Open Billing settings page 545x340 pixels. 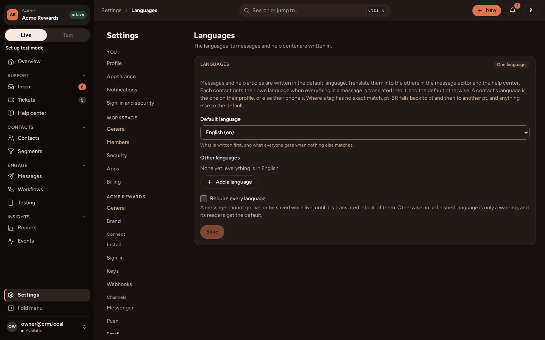pyautogui.click(x=114, y=182)
